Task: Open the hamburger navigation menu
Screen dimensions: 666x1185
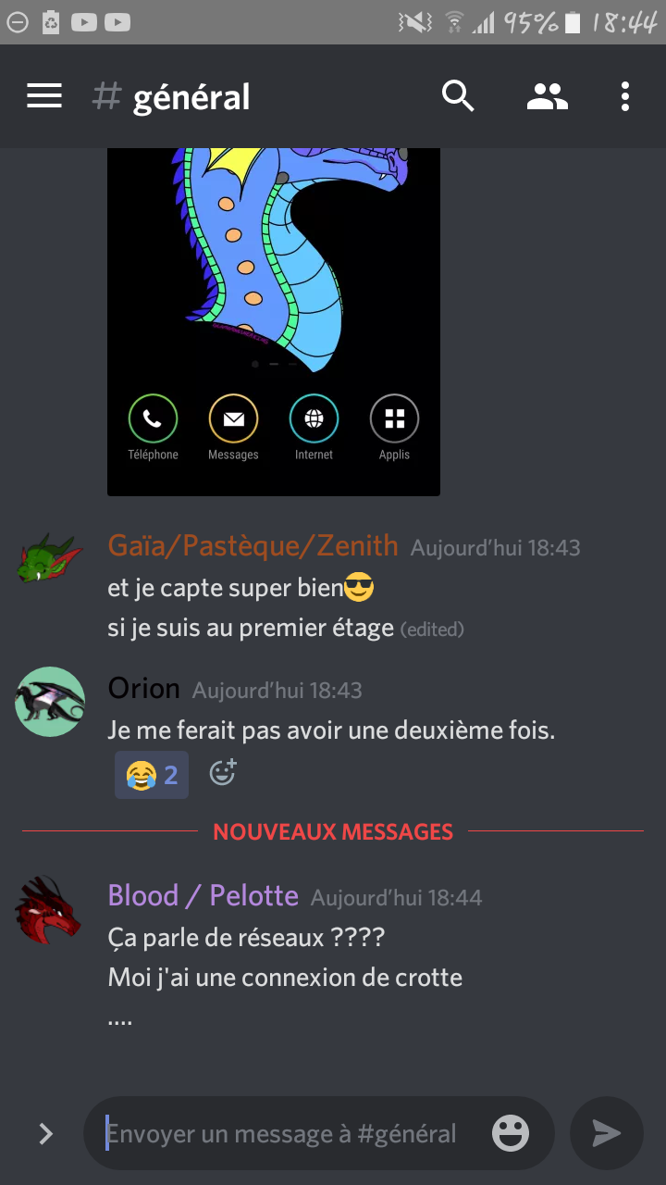Action: point(44,96)
